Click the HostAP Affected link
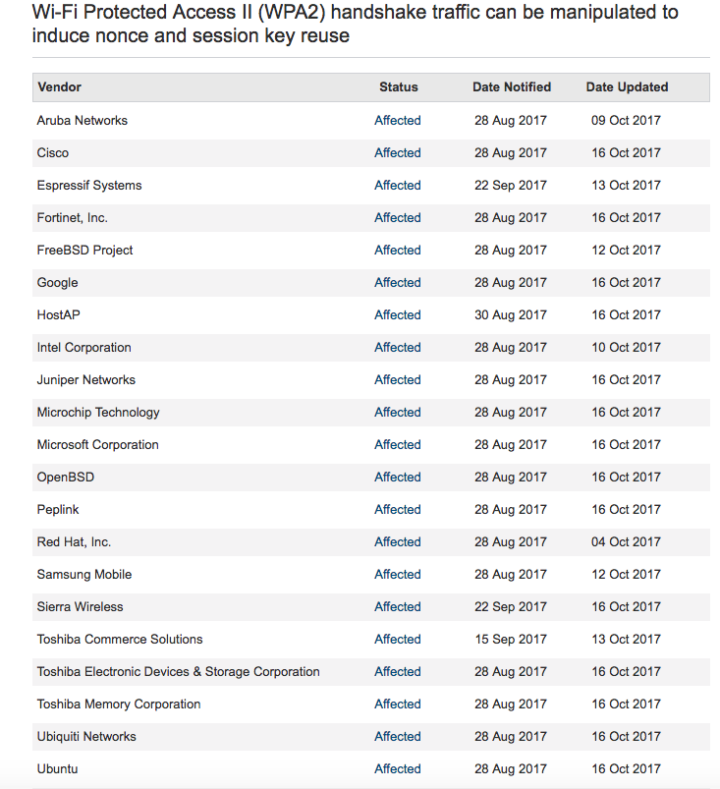This screenshot has height=789, width=720. pyautogui.click(x=397, y=315)
